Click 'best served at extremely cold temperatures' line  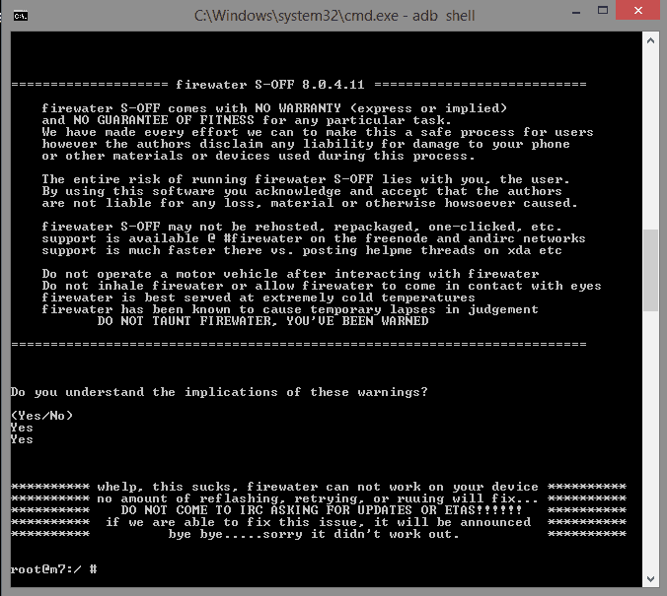click(x=259, y=298)
